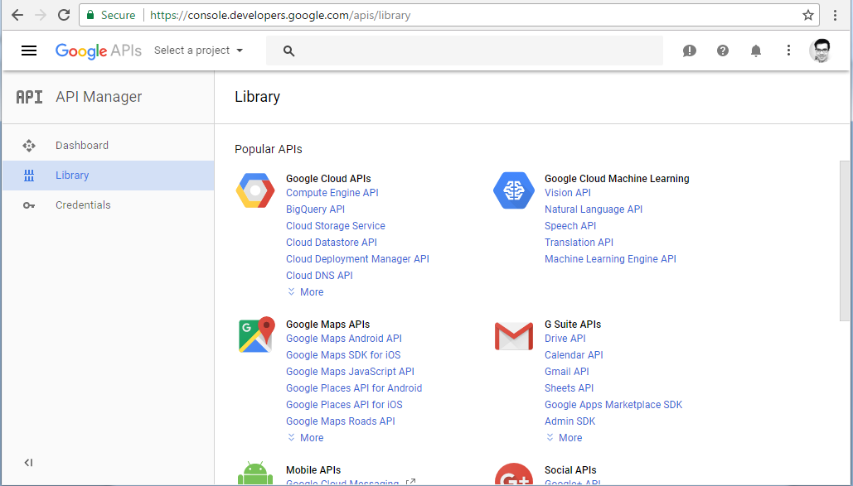Image resolution: width=853 pixels, height=486 pixels.
Task: Click the page vertical scrollbar
Action: [x=844, y=242]
